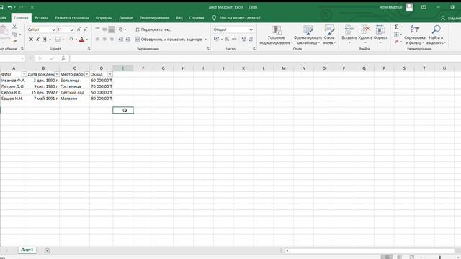Decrease font size with the smaller A button
Image resolution: width=461 pixels, height=259 pixels.
pos(86,29)
